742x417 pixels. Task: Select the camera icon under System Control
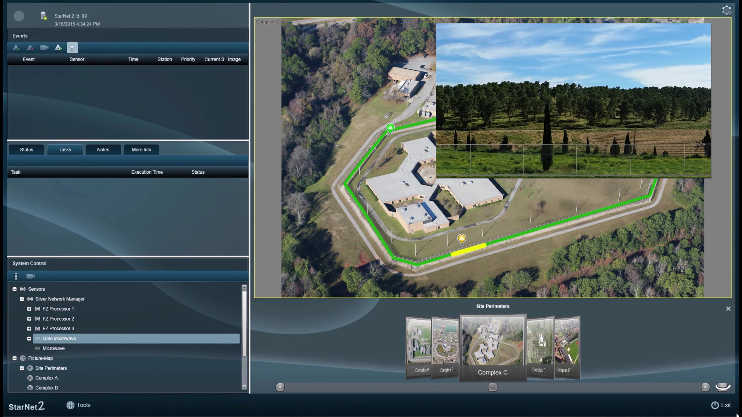click(x=31, y=276)
